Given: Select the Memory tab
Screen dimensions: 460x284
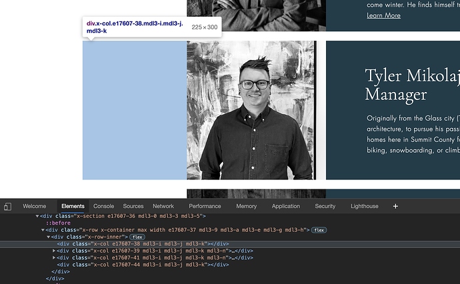Looking at the screenshot, I should pyautogui.click(x=246, y=207).
